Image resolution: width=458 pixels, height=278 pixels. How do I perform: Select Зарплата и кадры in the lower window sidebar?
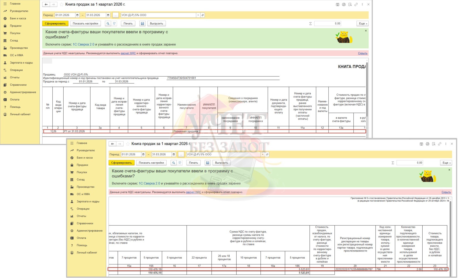[88, 201]
